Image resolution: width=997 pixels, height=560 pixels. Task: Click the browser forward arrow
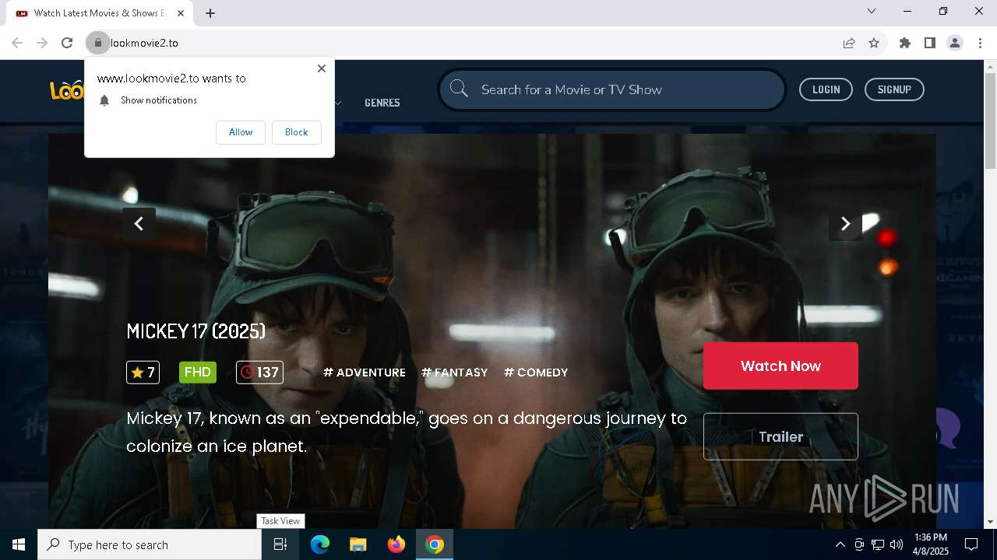pyautogui.click(x=42, y=43)
